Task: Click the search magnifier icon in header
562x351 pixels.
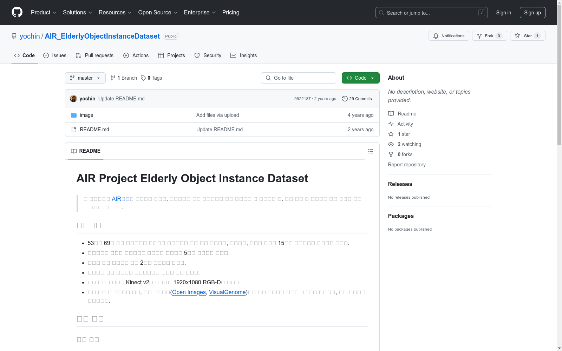Action: [x=381, y=13]
